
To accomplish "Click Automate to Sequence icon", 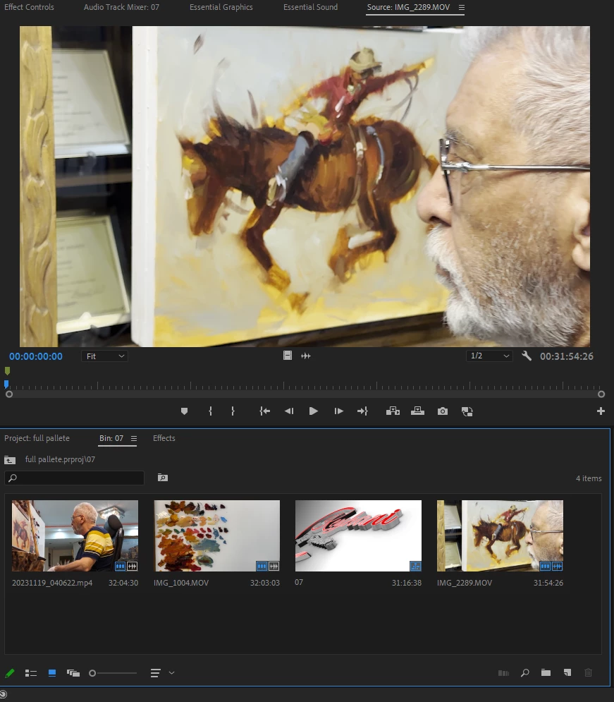I will [x=503, y=673].
